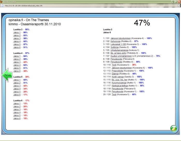This screenshot has height=141, width=181.
Task: Open Luokka 3 Jakso 6 link
Action: [17, 47]
